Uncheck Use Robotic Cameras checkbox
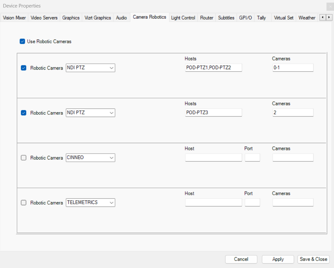The image size is (334, 268). pos(22,42)
